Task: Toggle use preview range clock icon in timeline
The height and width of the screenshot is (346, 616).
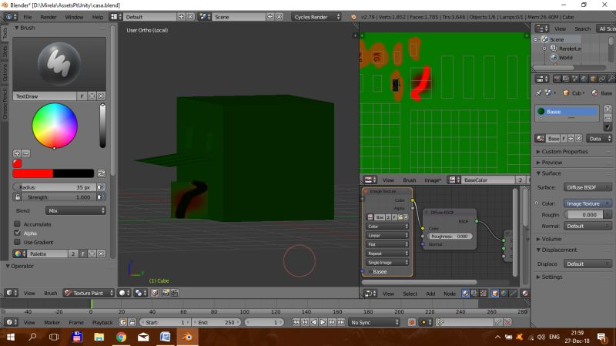Action: (x=123, y=322)
